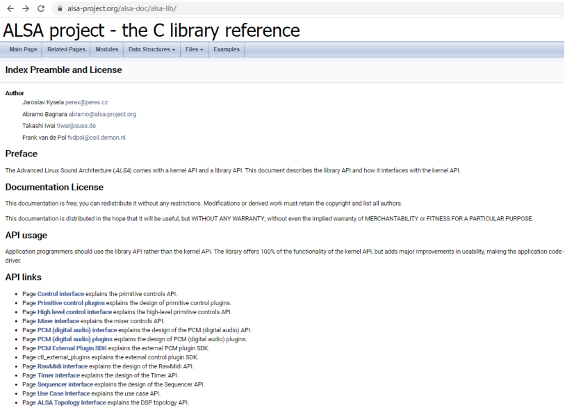Click the tiwai@suse.de email link
Viewport: 565px width, 408px height.
click(x=76, y=126)
